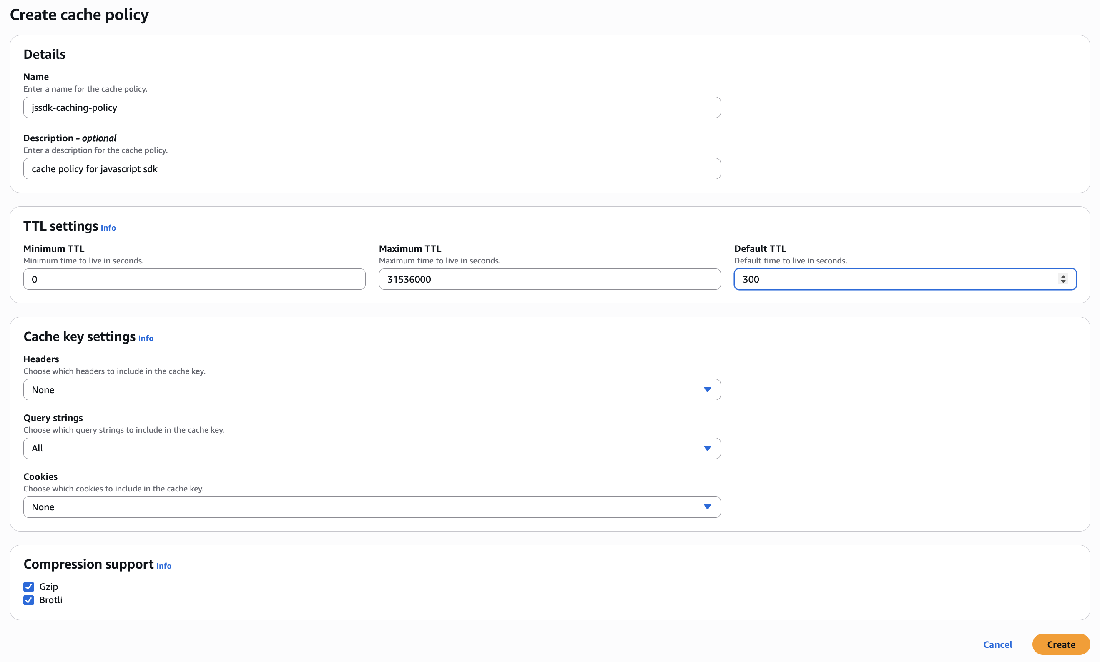The image size is (1100, 662).
Task: Click the Minimum TTL input field
Action: point(194,279)
